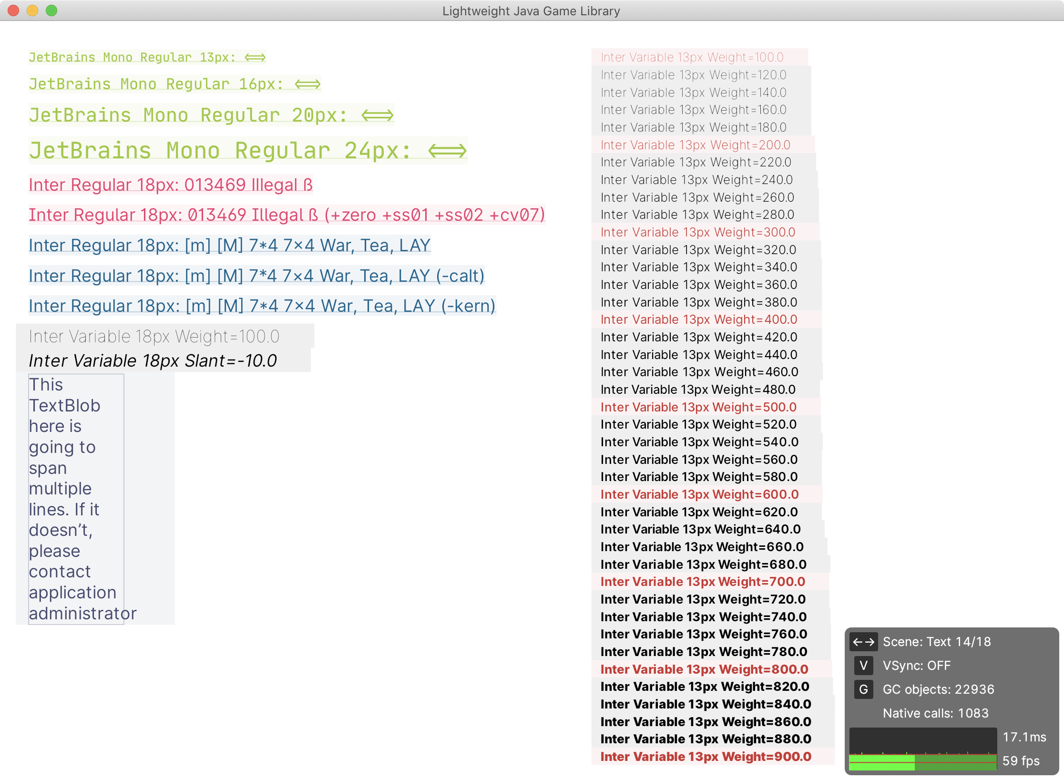
Task: Click the multiline TextBlob paragraph box
Action: 76,499
